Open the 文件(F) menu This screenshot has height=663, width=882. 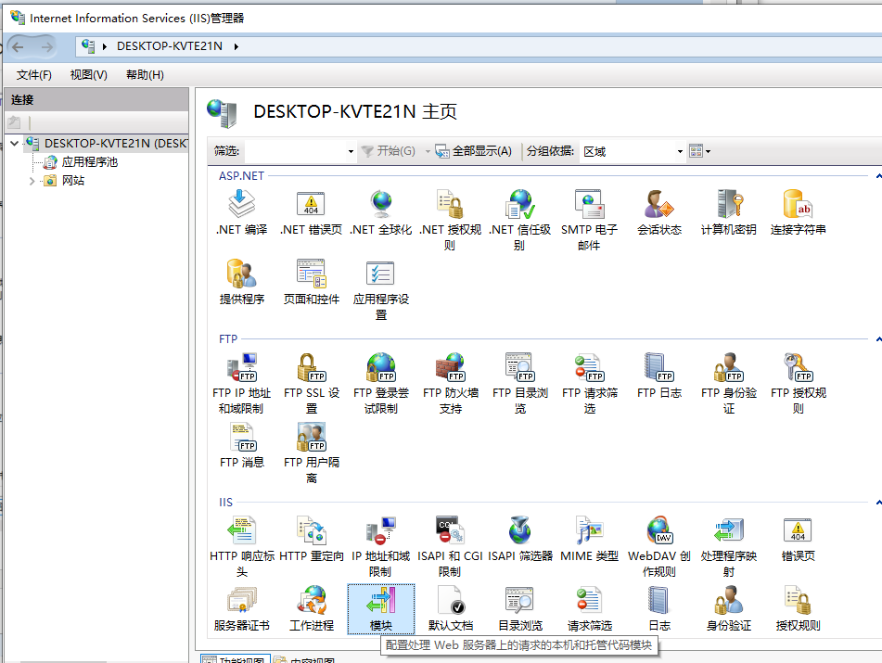33,75
